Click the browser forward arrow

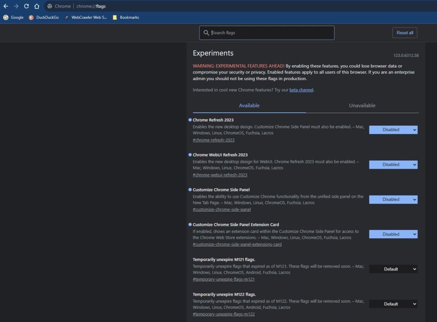(16, 6)
